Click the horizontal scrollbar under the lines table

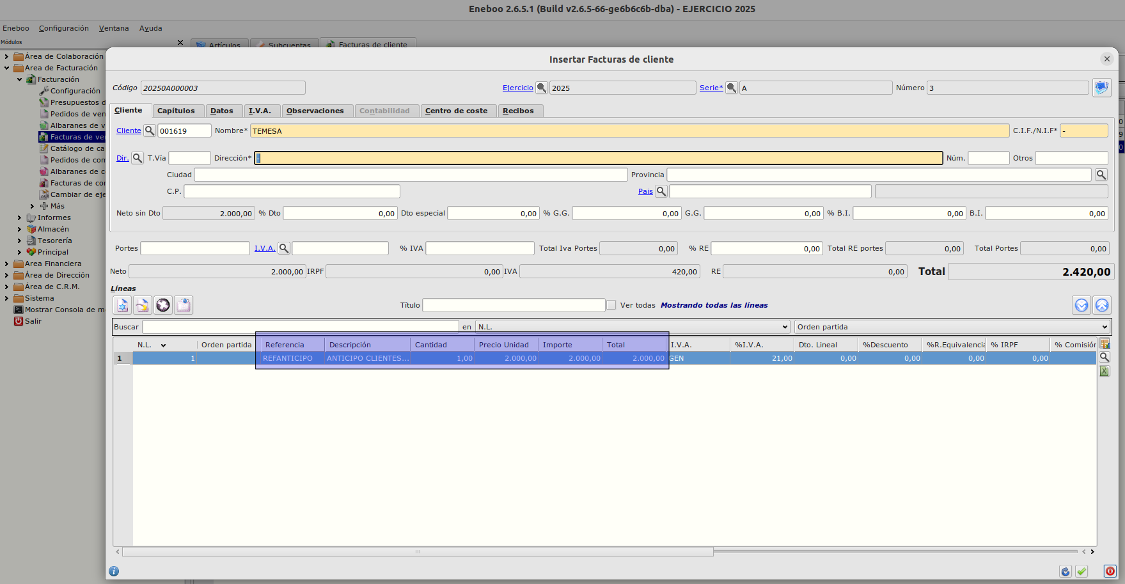coord(418,551)
